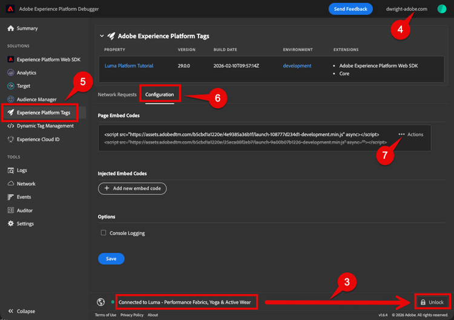Open the Target solution icon
This screenshot has width=454, height=320.
(11, 86)
